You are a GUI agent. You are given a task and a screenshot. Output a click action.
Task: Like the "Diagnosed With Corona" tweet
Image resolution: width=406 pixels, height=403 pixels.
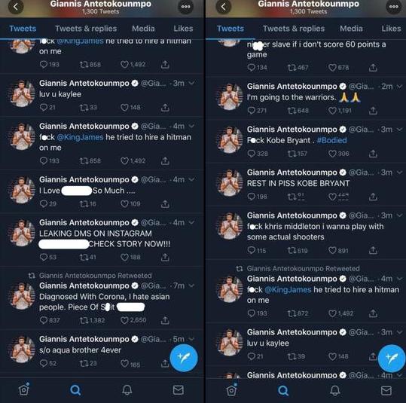pyautogui.click(x=124, y=320)
